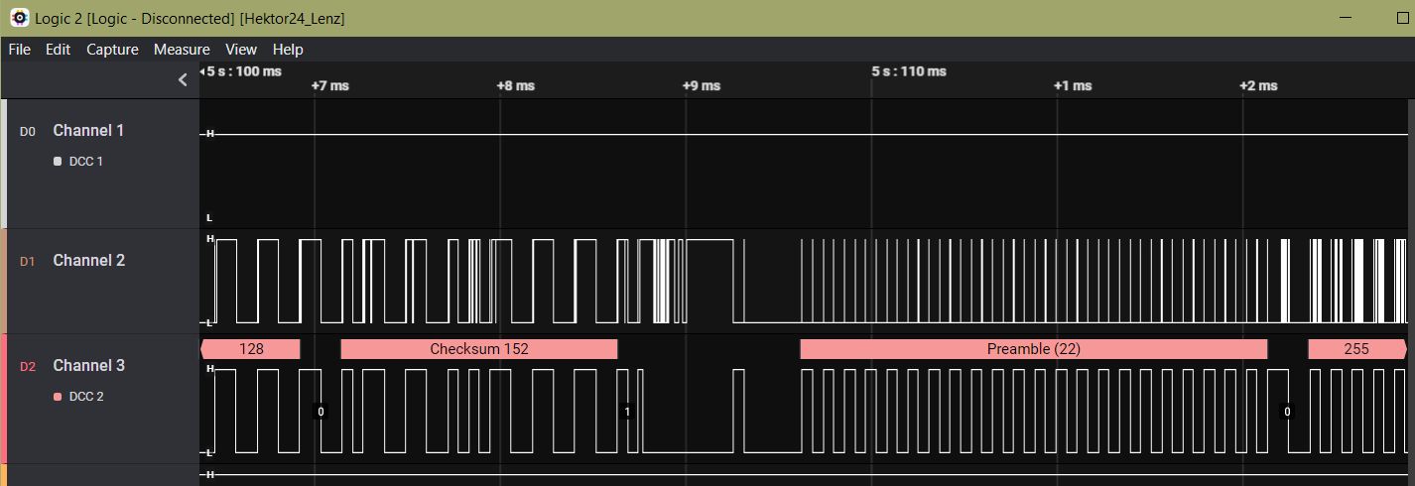Open the Capture menu

pyautogui.click(x=112, y=50)
